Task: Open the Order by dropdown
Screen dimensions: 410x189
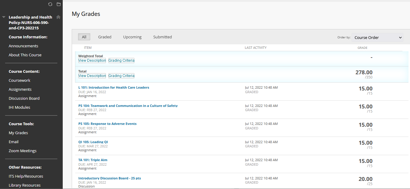Action: pyautogui.click(x=377, y=37)
